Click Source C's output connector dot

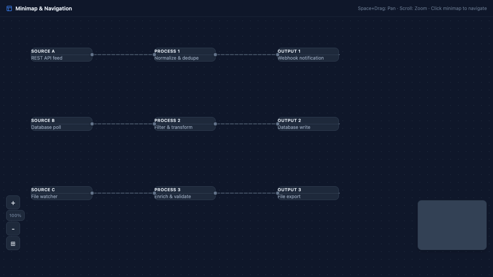(x=92, y=193)
